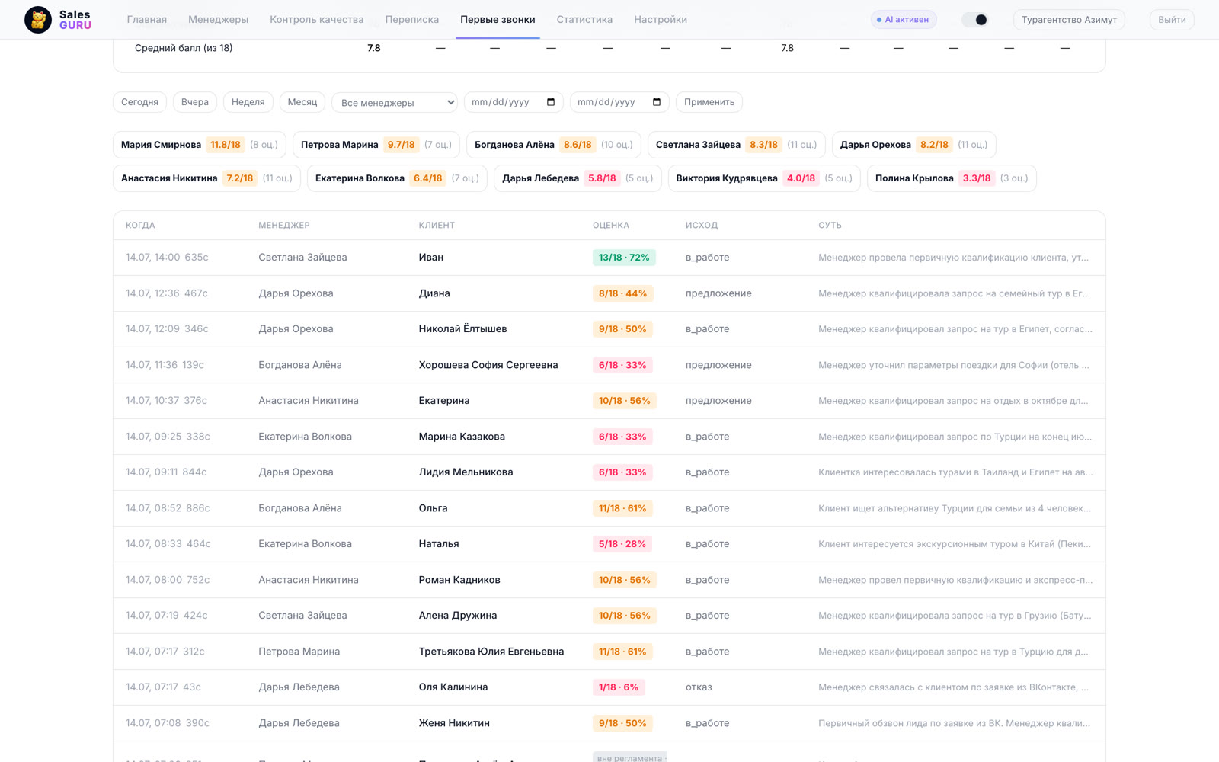Open the Переписка tab
The image size is (1219, 762).
point(412,20)
